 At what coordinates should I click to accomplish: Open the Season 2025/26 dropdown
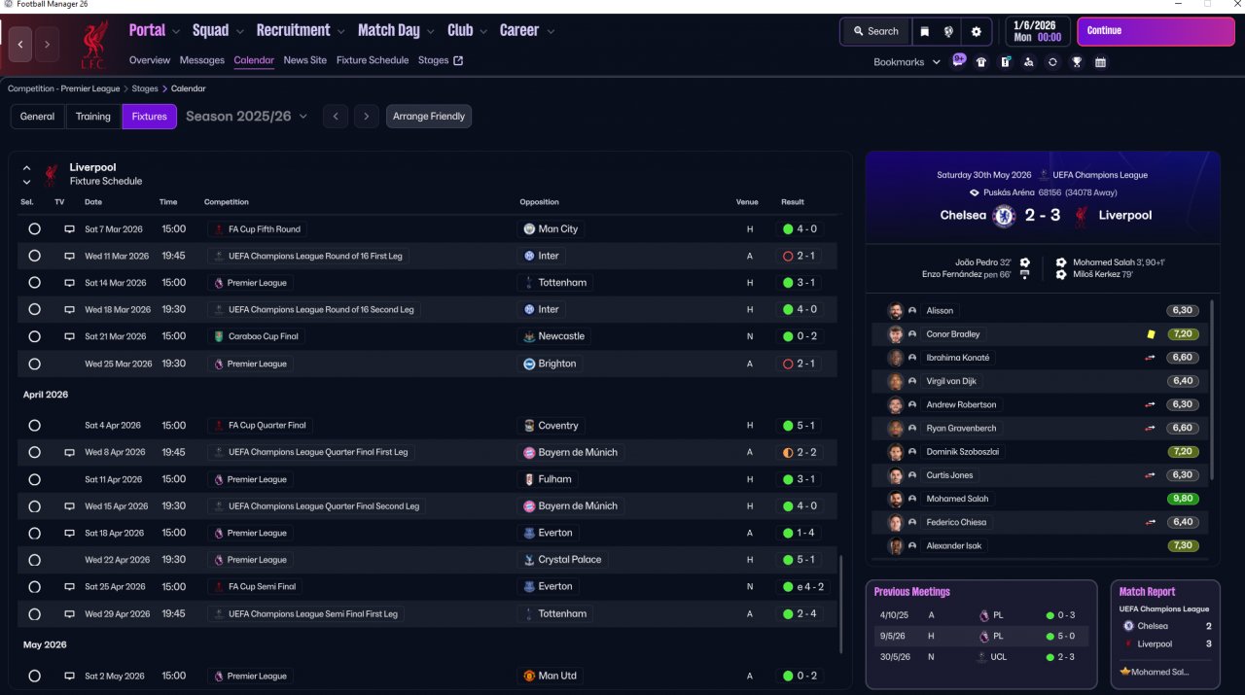click(246, 117)
